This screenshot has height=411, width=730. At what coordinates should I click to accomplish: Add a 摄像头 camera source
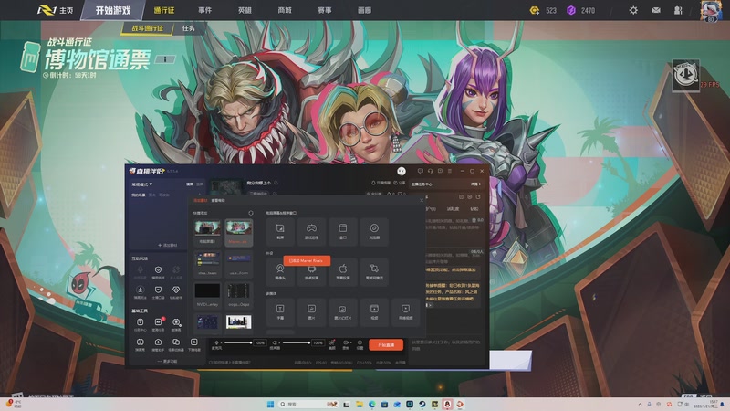(280, 271)
